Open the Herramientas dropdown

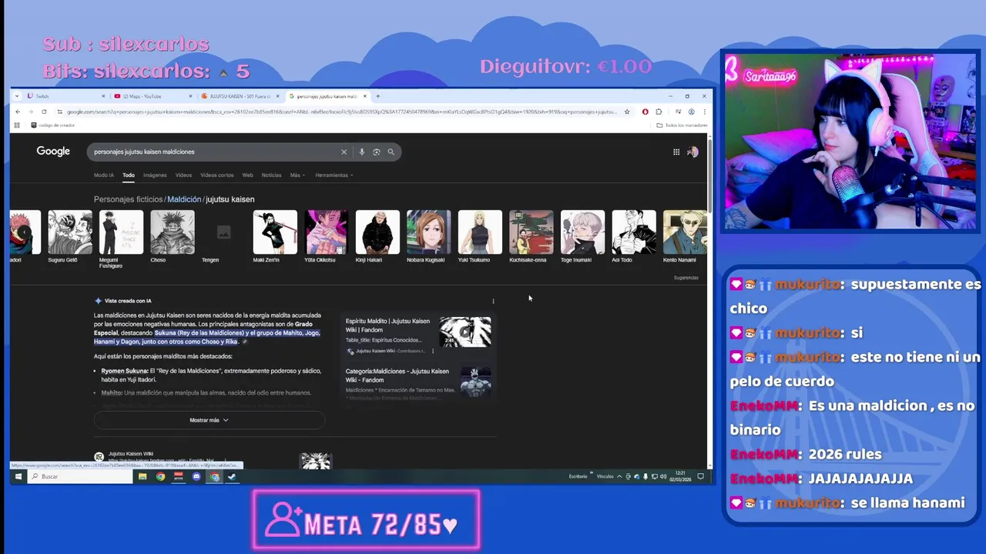[334, 175]
